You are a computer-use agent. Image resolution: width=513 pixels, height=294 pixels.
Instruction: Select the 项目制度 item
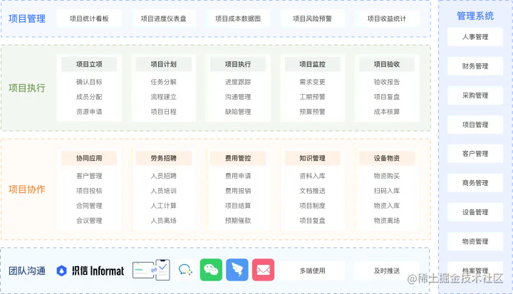[x=313, y=206]
